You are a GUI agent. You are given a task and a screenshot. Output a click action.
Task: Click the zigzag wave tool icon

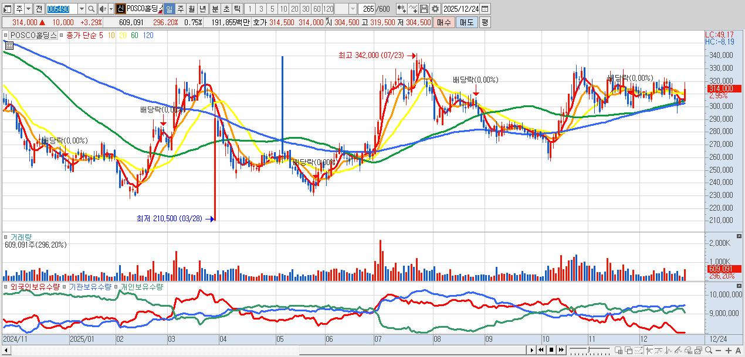coord(669,350)
